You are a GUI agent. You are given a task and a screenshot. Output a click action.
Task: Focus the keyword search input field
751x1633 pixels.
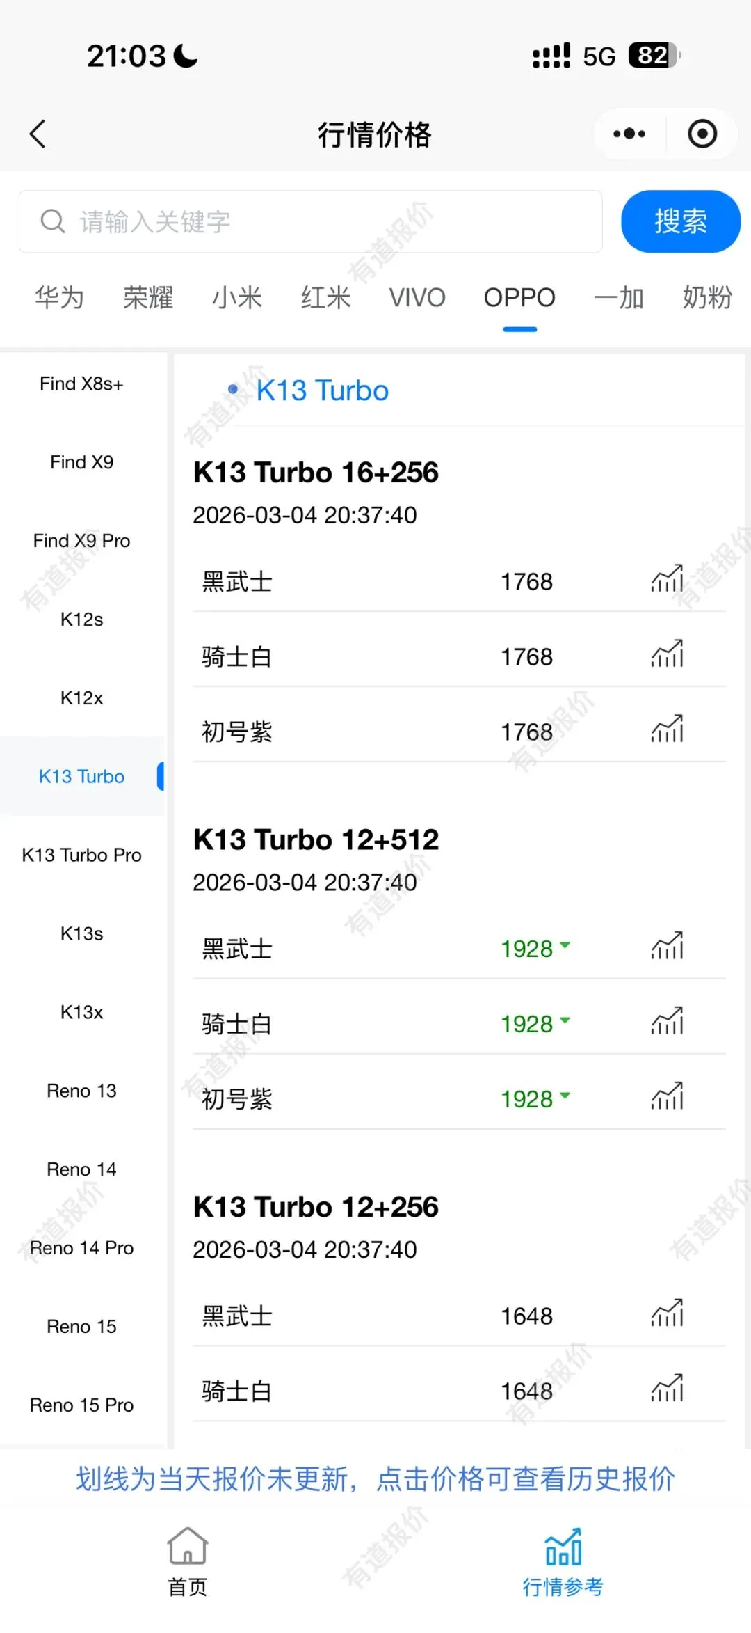pos(310,221)
